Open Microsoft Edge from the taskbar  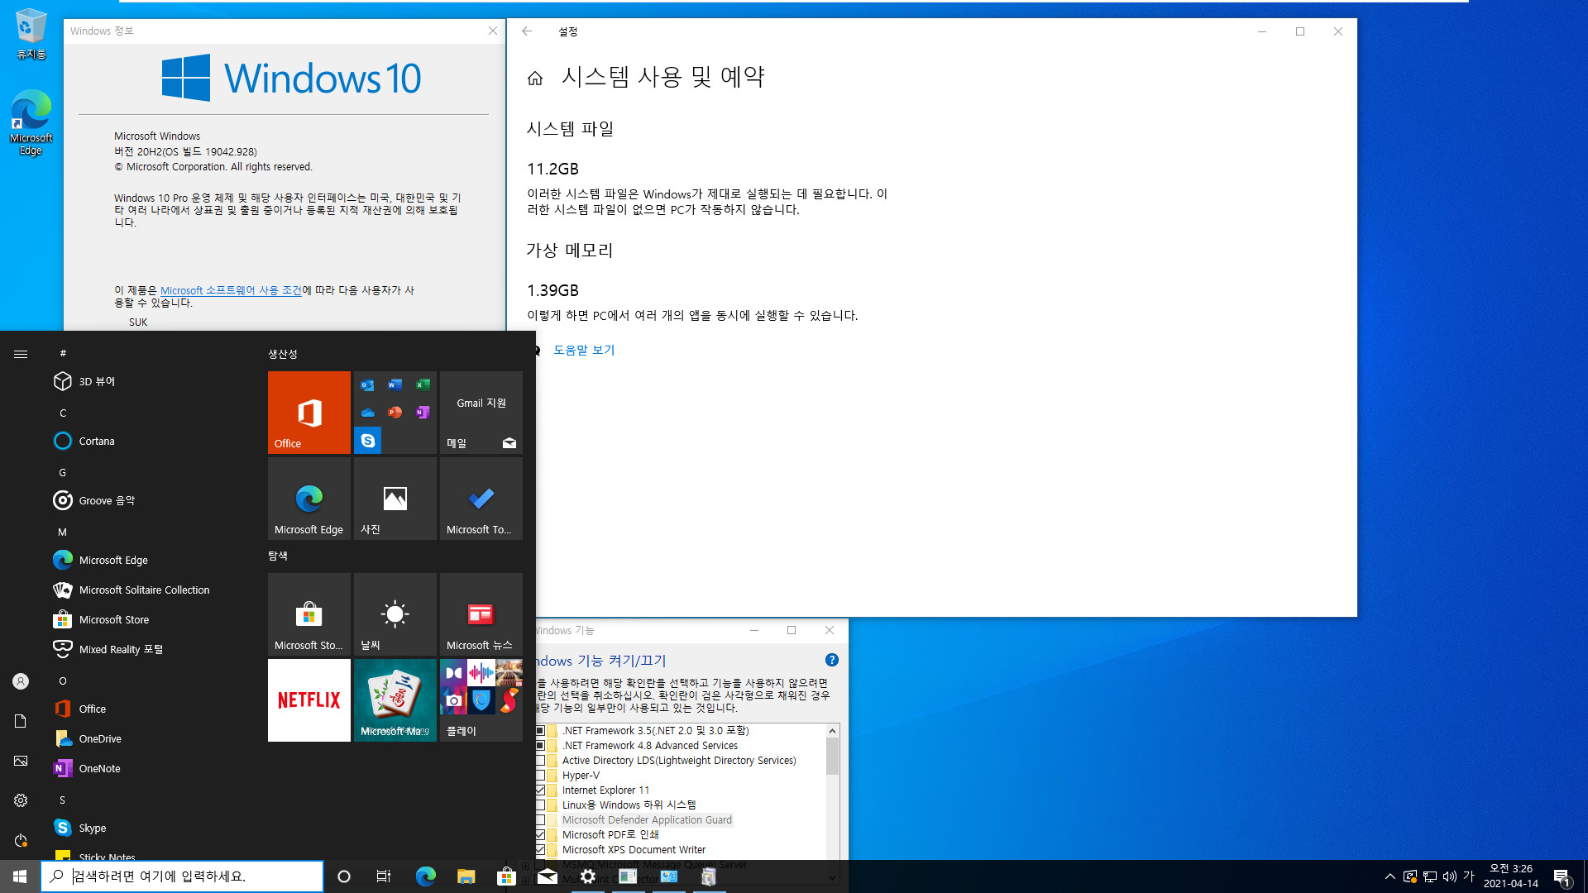425,876
